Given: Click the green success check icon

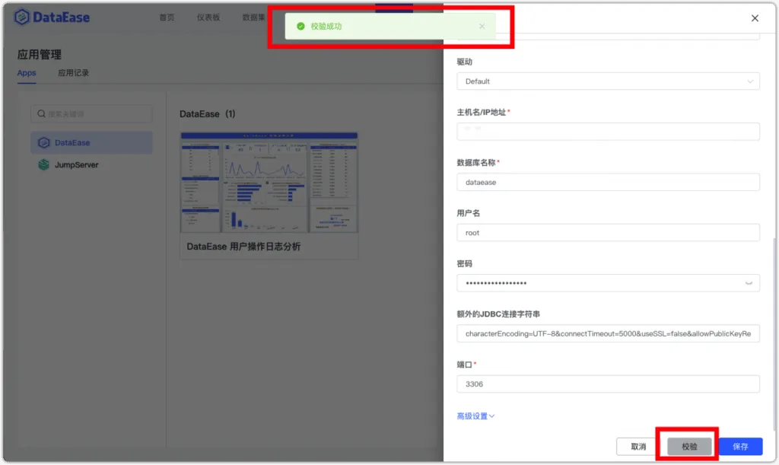Looking at the screenshot, I should [300, 27].
